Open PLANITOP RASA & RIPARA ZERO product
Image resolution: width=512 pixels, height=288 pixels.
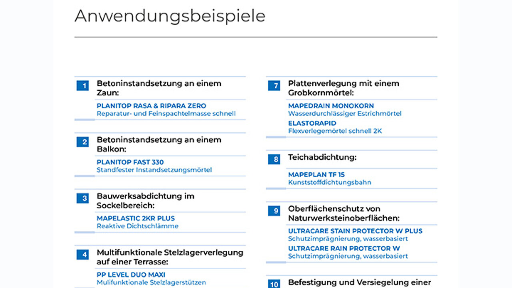point(151,106)
